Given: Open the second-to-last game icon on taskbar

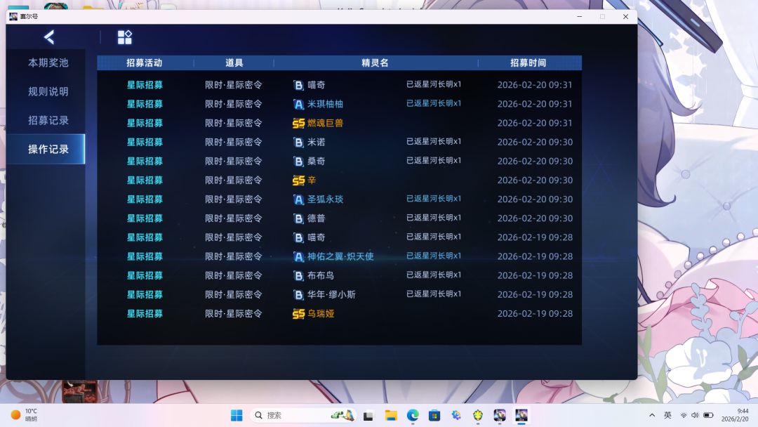Looking at the screenshot, I should coord(500,415).
